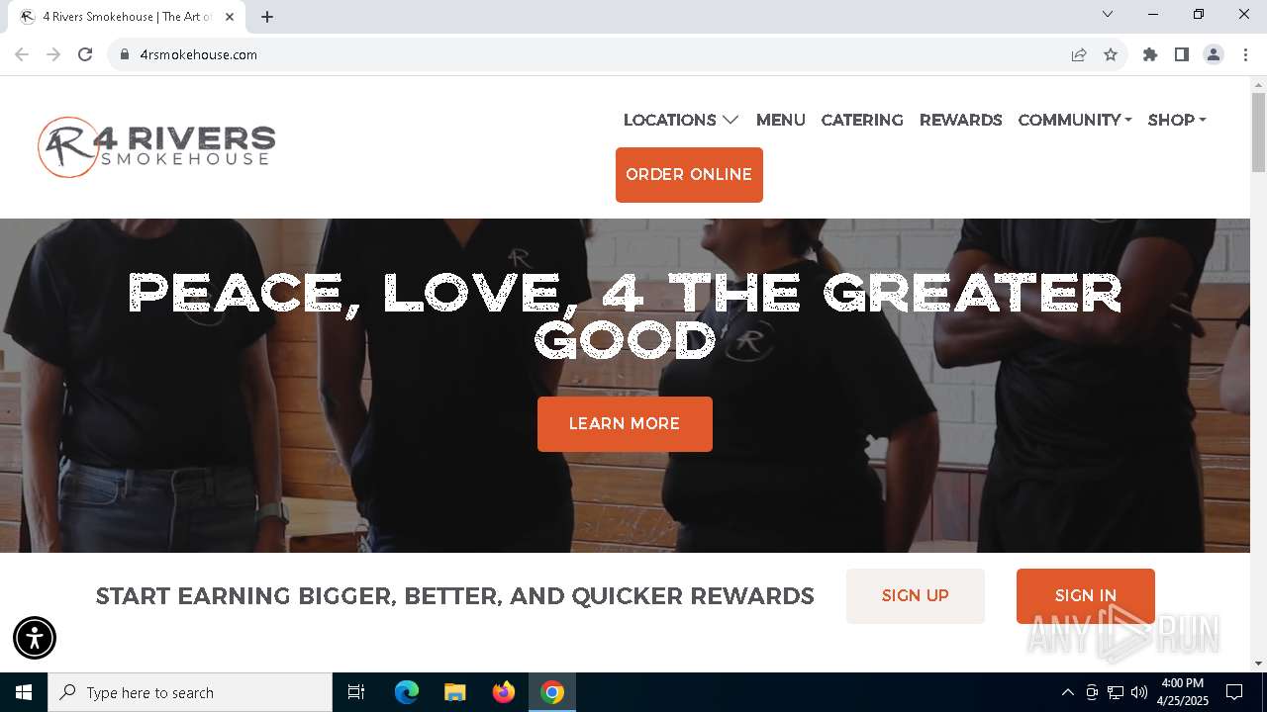Viewport: 1267px width, 712px height.
Task: Open Microsoft Edge from the taskbar
Action: pos(407,692)
